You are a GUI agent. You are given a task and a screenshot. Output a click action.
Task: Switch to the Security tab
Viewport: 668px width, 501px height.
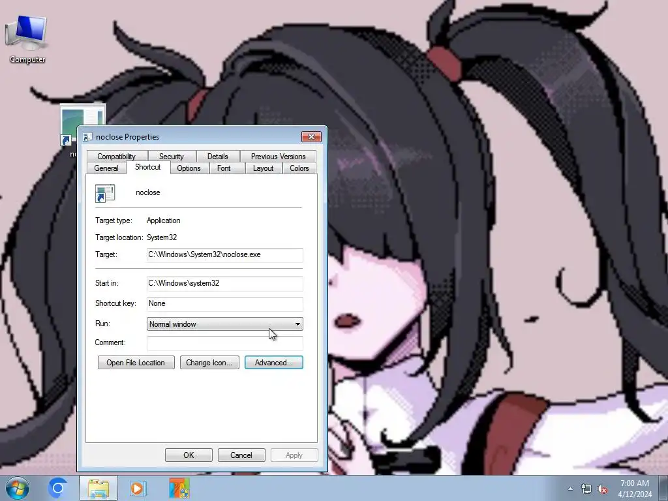172,157
